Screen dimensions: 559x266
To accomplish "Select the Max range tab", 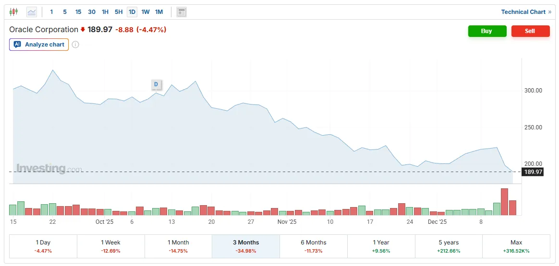I will pos(516,246).
